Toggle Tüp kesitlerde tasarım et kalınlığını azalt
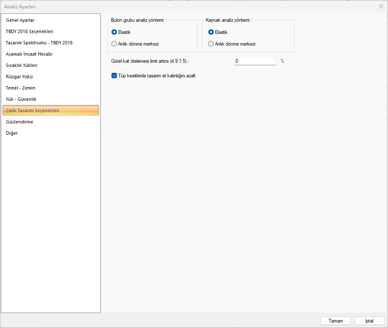Screen dimensions: 388x328 (x=114, y=76)
